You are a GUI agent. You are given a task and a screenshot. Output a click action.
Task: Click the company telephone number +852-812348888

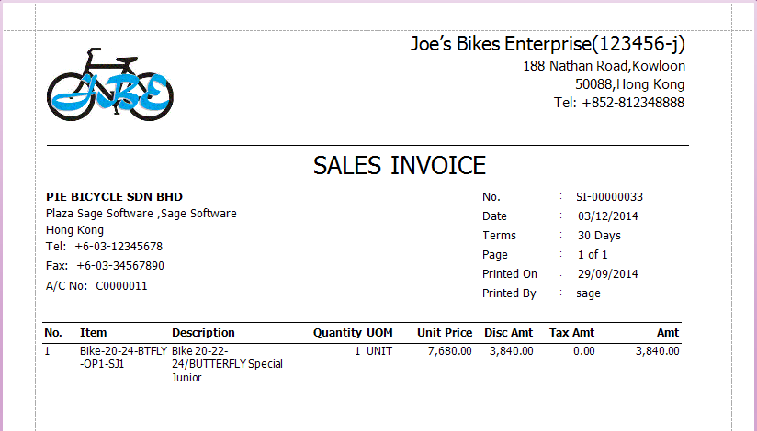click(x=633, y=103)
